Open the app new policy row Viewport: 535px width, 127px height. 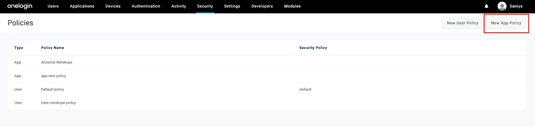click(266, 76)
